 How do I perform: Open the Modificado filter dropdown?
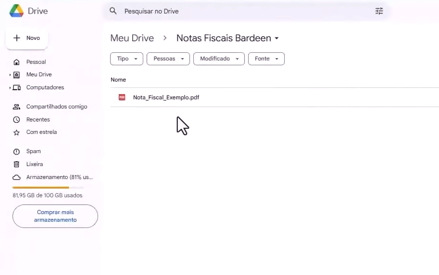pos(219,59)
